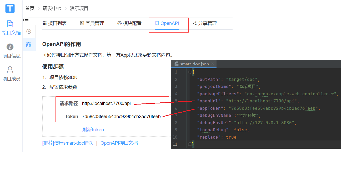Click the token value 7d58c03fee...
This screenshot has height=183, width=342.
[x=121, y=117]
